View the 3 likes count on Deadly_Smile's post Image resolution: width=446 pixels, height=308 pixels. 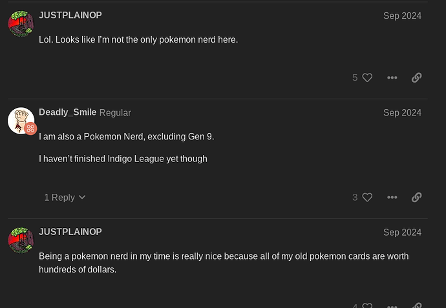pos(355,198)
